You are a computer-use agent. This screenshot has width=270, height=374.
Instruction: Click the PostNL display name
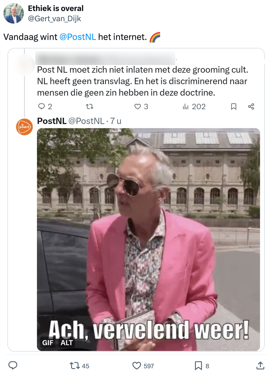click(51, 121)
